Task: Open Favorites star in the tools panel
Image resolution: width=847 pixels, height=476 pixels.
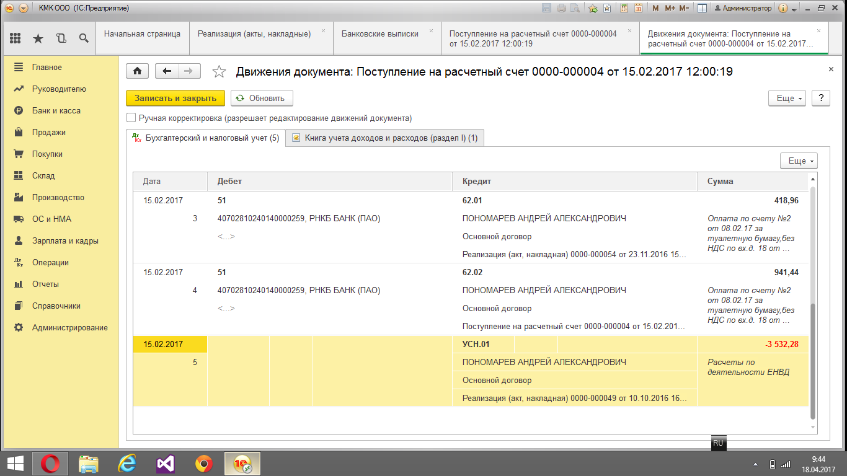Action: click(38, 38)
